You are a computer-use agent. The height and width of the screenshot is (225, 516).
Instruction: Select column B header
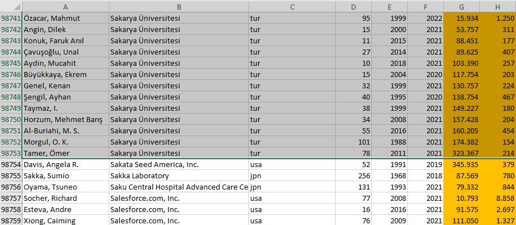179,6
